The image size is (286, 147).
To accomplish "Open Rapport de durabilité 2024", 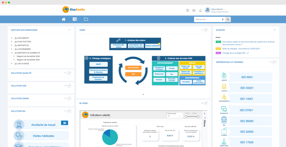I will (x=28, y=56).
